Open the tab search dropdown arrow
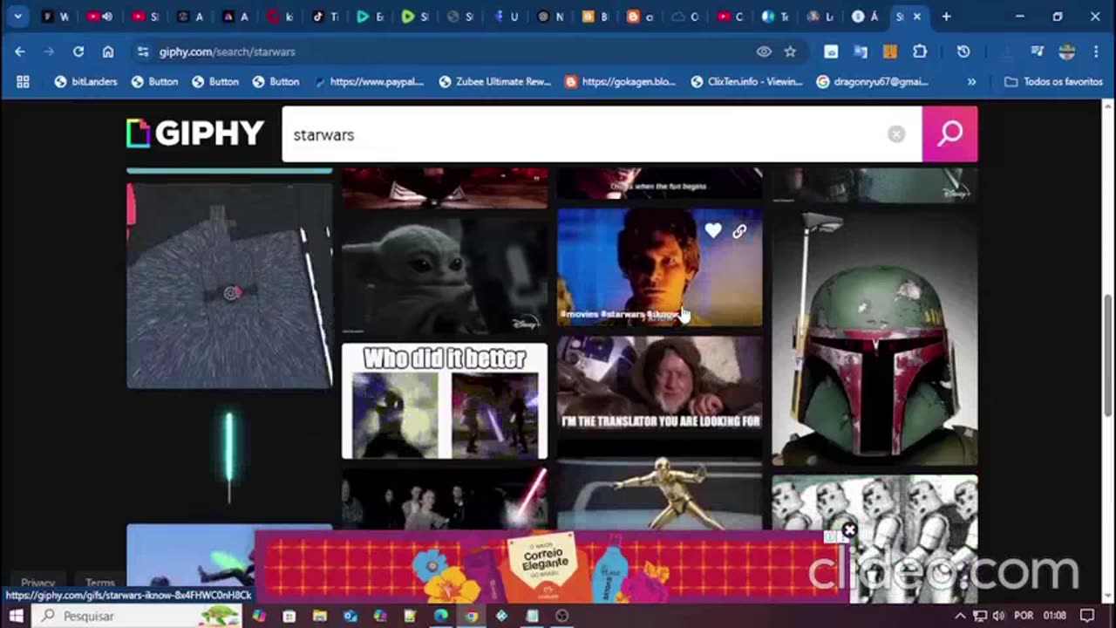The height and width of the screenshot is (628, 1116). (x=17, y=17)
